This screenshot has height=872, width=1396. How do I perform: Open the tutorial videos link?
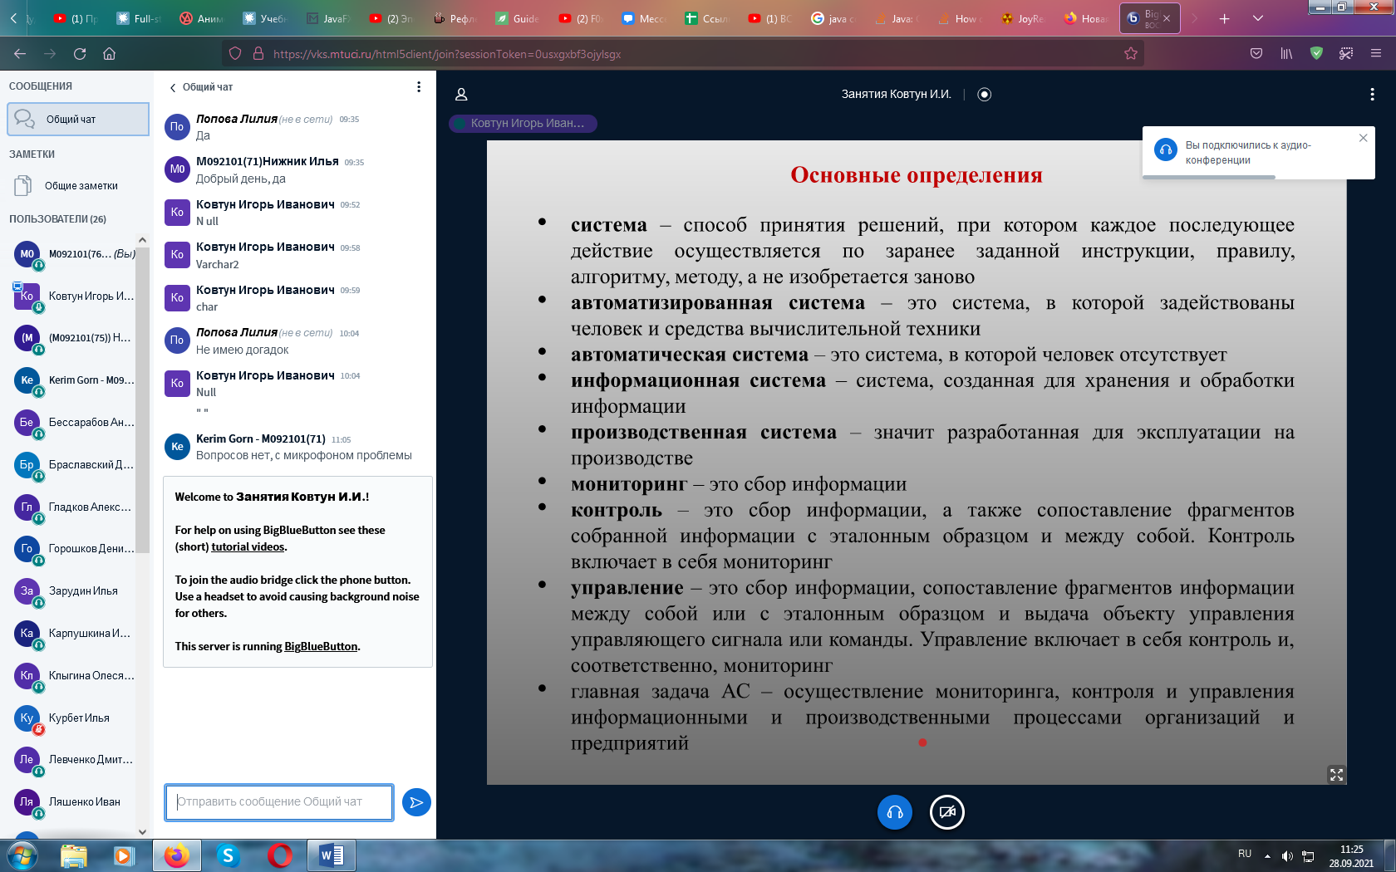(248, 546)
